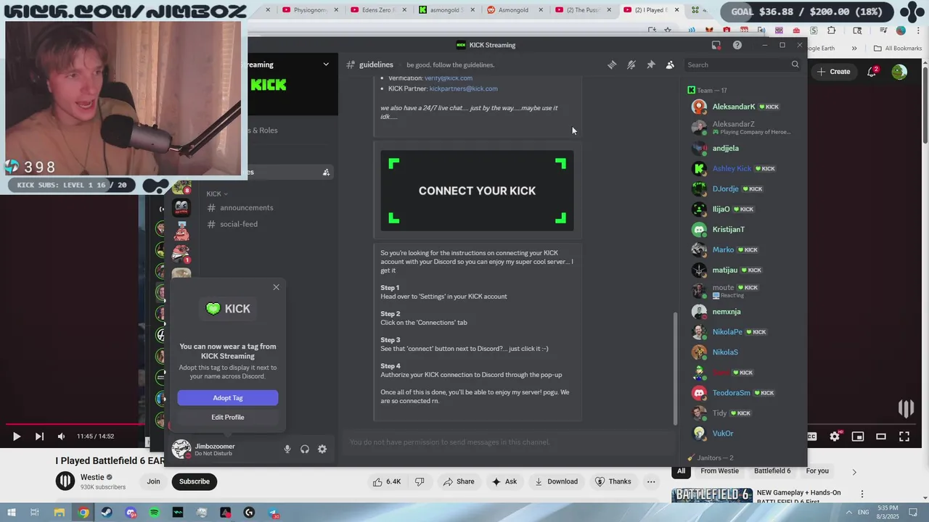
Task: Toggle YouTube theater mode
Action: [881, 436]
